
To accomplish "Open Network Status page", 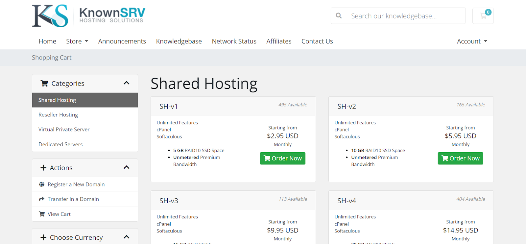I will tap(234, 41).
